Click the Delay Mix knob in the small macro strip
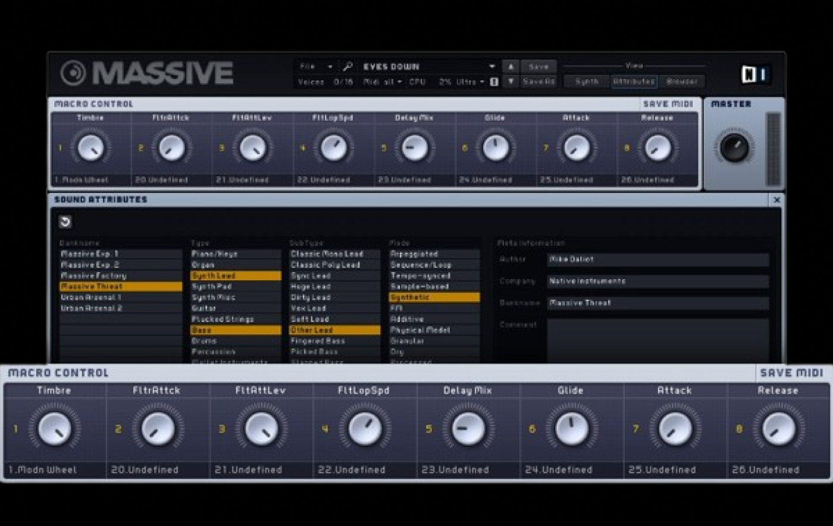 pos(415,148)
